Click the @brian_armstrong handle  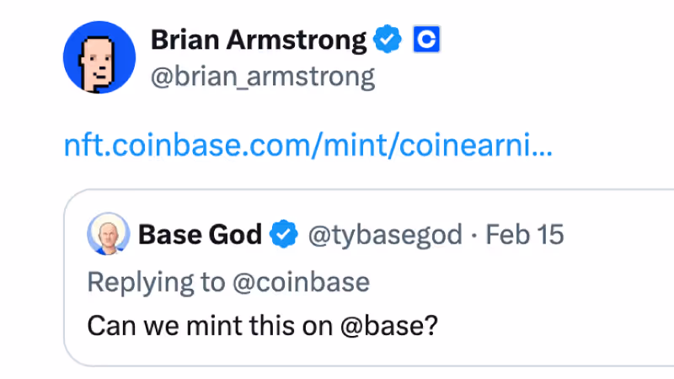click(262, 77)
